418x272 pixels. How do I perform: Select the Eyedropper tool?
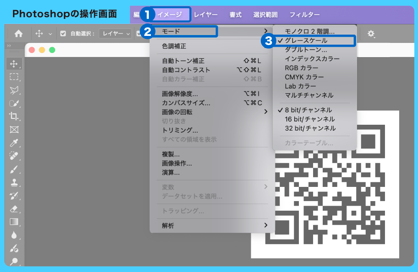pyautogui.click(x=14, y=143)
